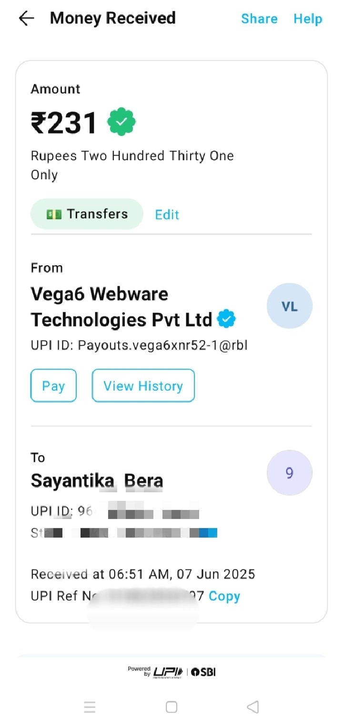Share this payment receipt
343x728 pixels.
(x=259, y=19)
